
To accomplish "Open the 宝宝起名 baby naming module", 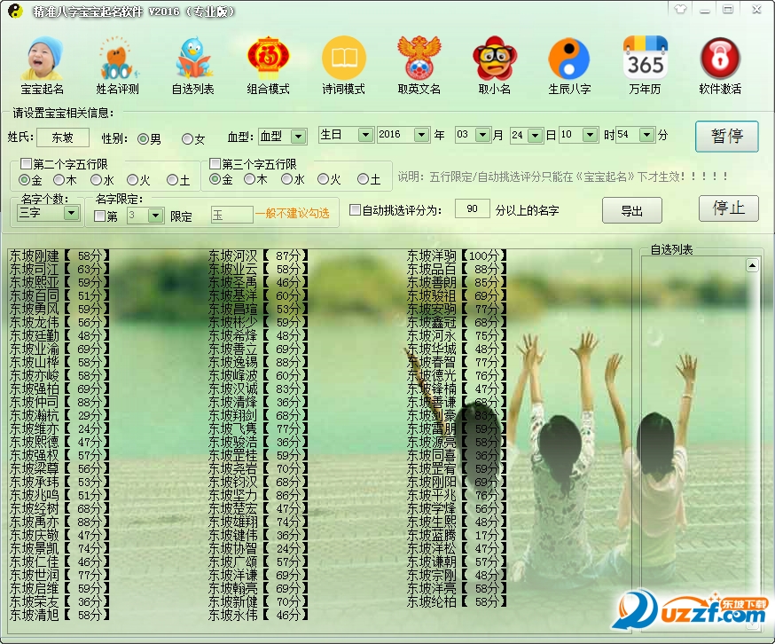I will (42, 65).
